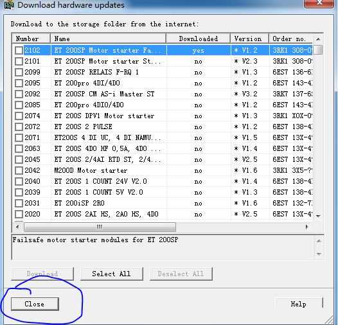Tick checkbox next to 2085
The width and height of the screenshot is (338, 325).
(x=19, y=105)
